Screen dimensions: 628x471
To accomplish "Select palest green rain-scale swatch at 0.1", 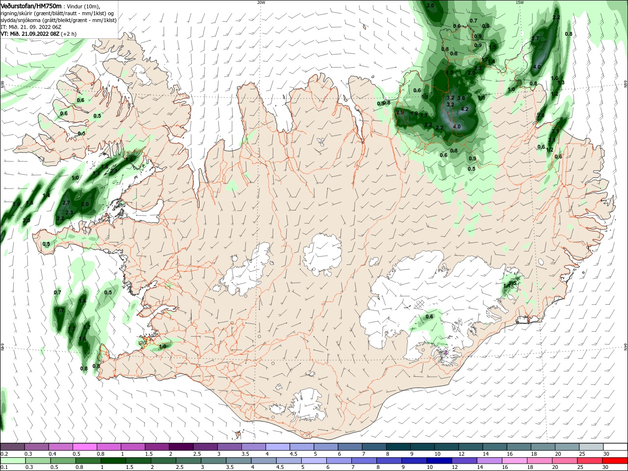I will click(13, 461).
